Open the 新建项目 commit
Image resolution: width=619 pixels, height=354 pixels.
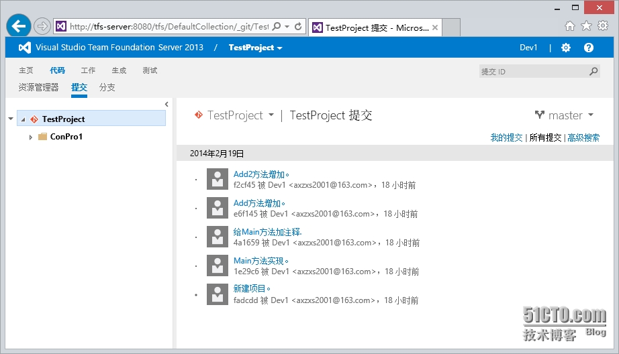click(252, 289)
